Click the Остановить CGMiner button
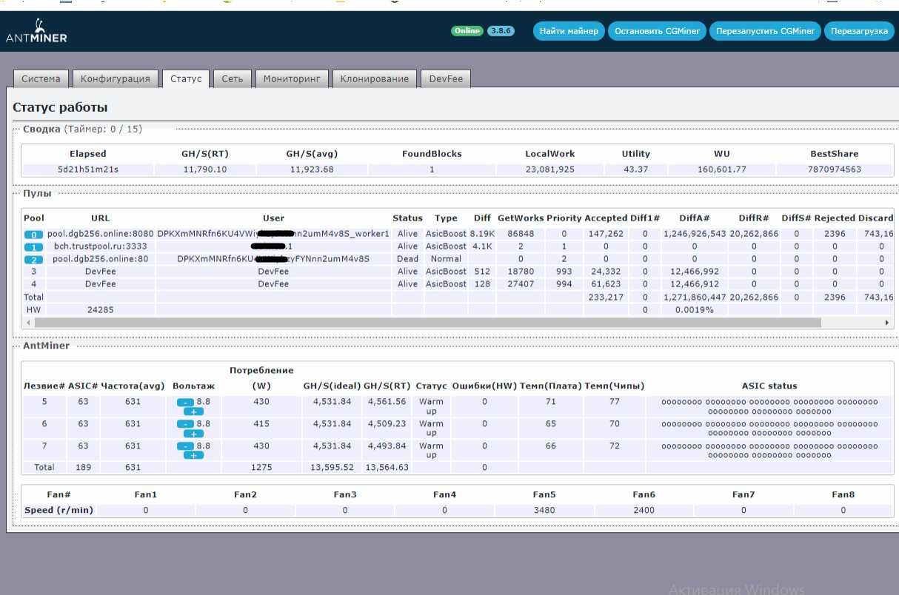This screenshot has height=595, width=899. [x=657, y=31]
